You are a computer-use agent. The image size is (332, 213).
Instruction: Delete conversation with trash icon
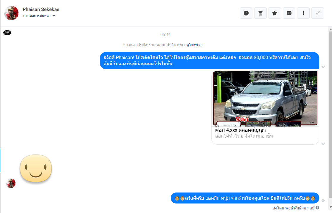260,13
